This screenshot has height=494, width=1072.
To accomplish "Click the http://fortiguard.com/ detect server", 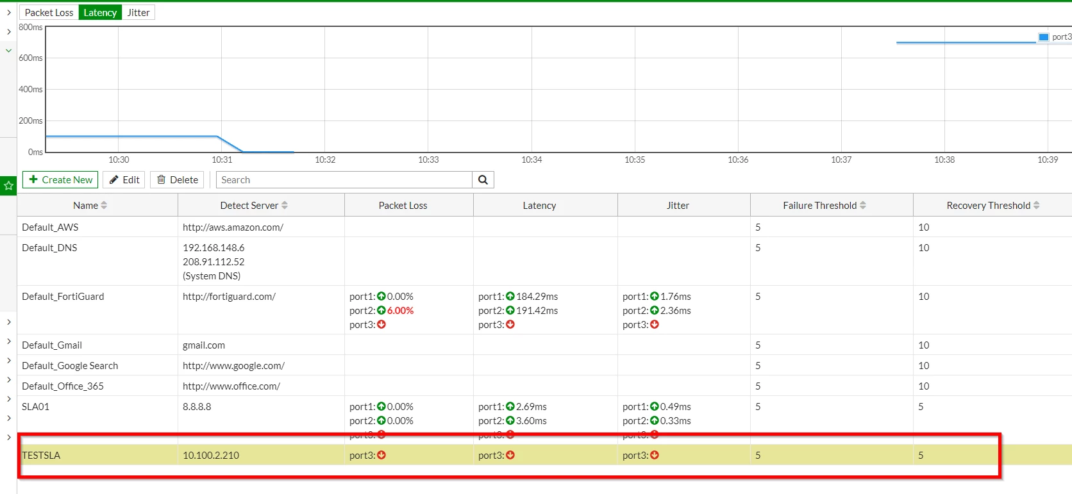I will [229, 297].
